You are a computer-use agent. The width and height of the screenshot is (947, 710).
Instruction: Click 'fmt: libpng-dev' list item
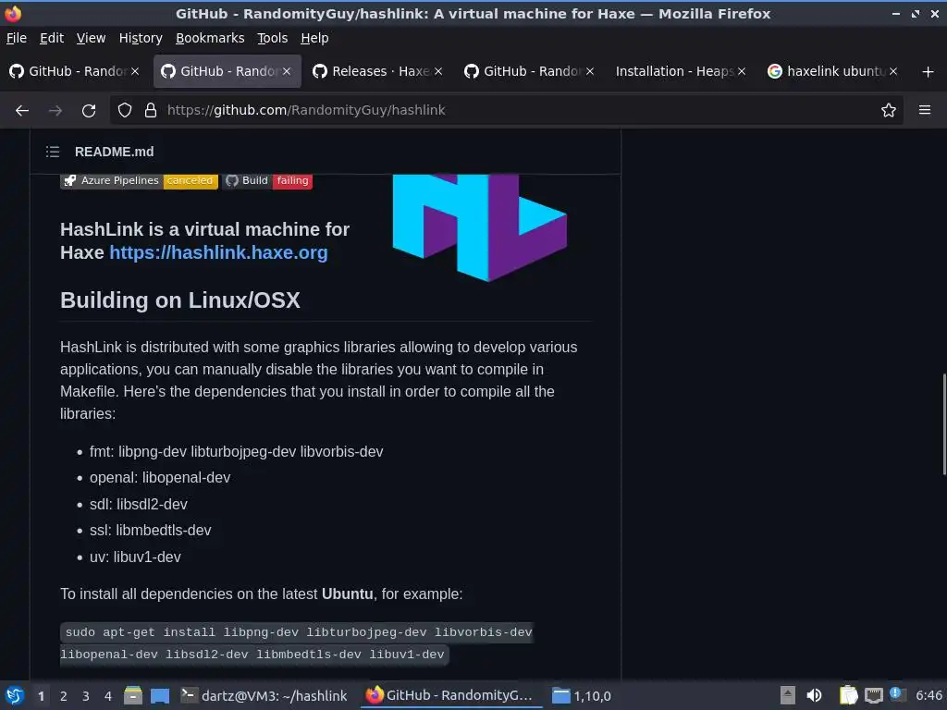pyautogui.click(x=236, y=451)
